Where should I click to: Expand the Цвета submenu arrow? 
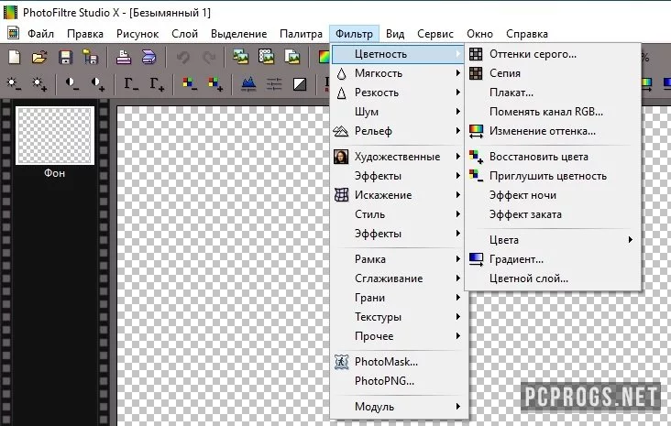pos(631,240)
